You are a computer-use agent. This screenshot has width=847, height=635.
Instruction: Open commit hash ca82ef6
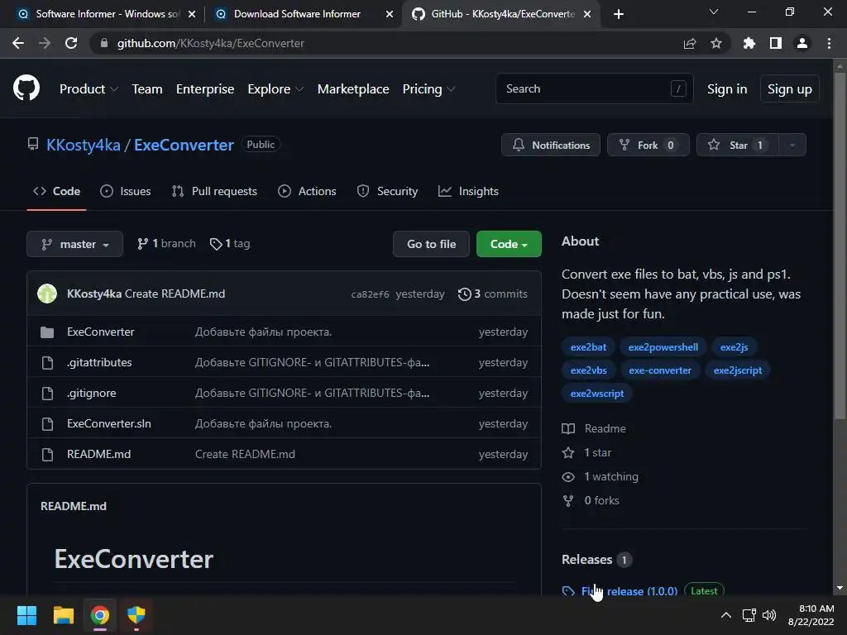(370, 294)
